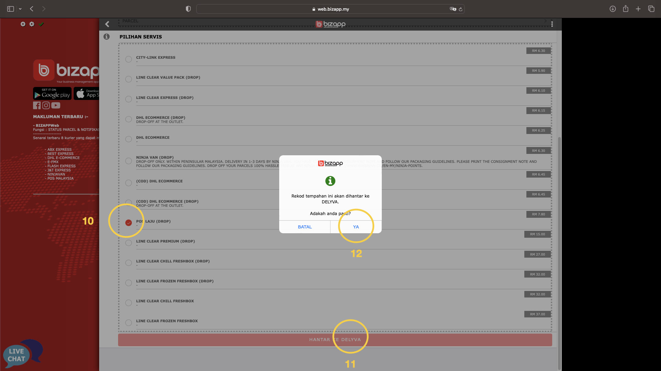Screen dimensions: 661x371
Task: Select LINE CLEAR FROZEN FRESHBOX radio at the bottom
Action: pyautogui.click(x=128, y=323)
